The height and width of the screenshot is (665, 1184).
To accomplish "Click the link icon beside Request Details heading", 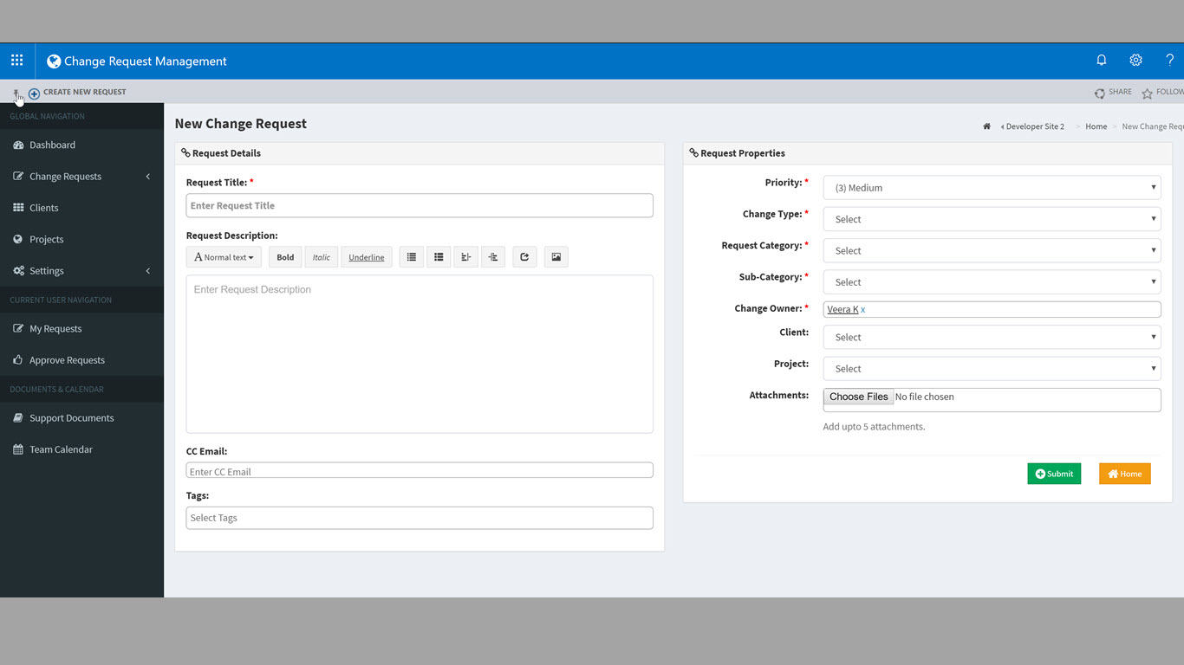I will (x=185, y=152).
